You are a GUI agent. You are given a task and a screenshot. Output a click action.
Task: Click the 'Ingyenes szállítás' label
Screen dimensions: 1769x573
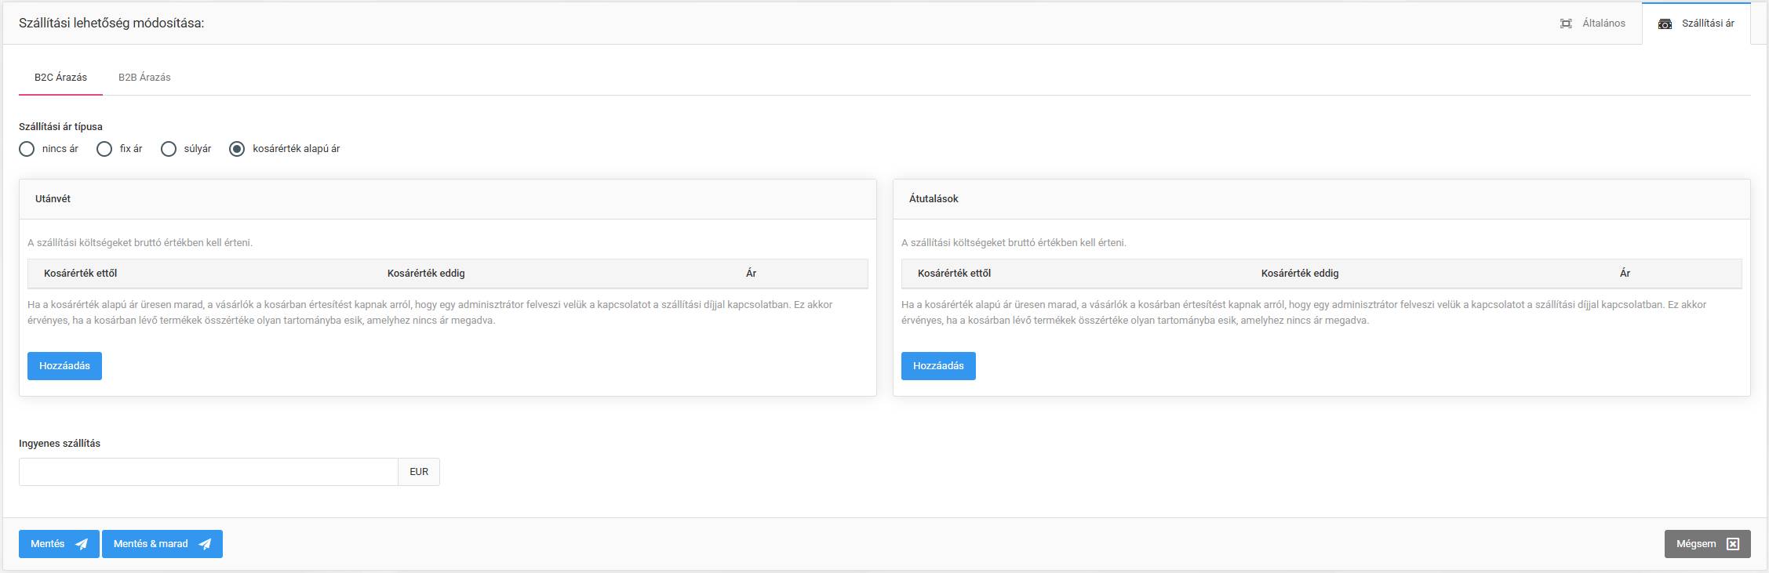(x=60, y=444)
